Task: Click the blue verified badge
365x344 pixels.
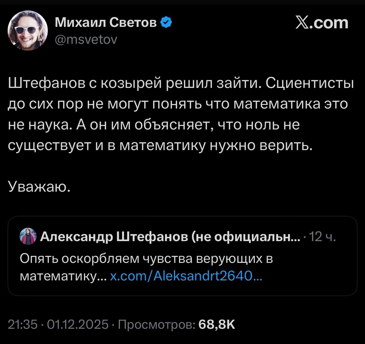Action: [166, 22]
